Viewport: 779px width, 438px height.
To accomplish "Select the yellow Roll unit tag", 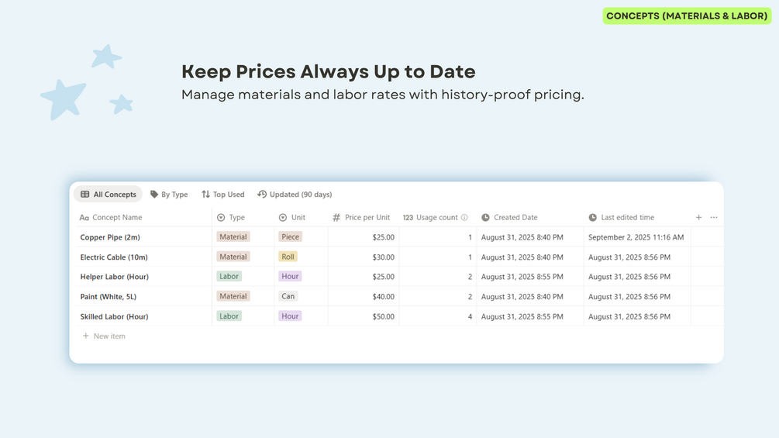I will tap(288, 257).
